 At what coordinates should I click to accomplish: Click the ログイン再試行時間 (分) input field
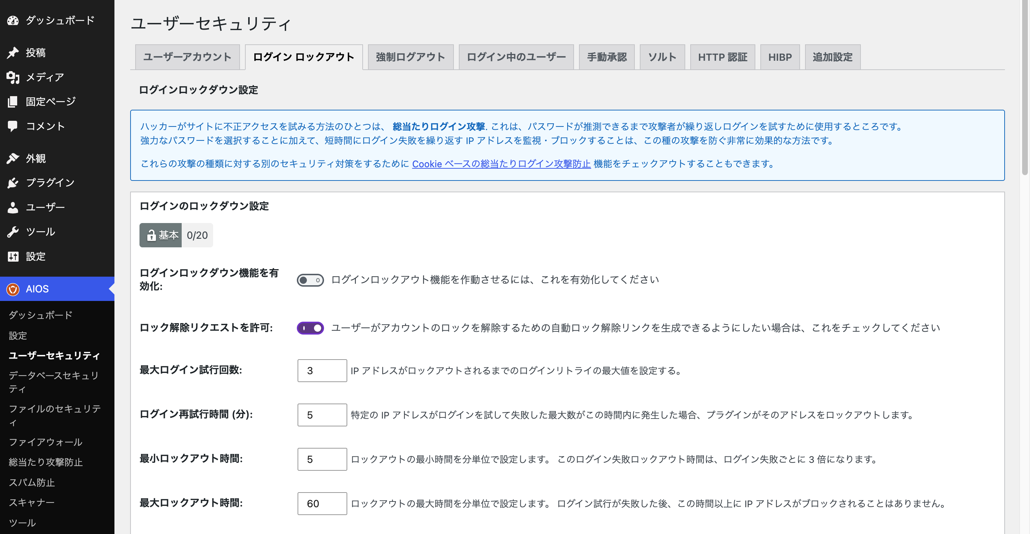[322, 415]
